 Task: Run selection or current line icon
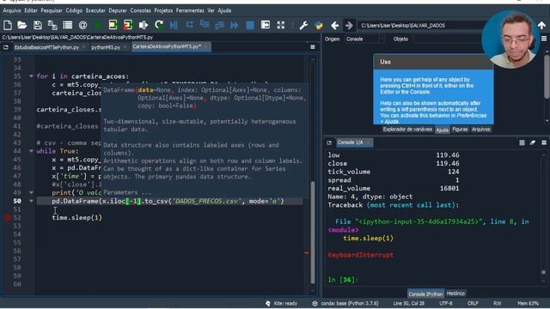[x=144, y=25]
